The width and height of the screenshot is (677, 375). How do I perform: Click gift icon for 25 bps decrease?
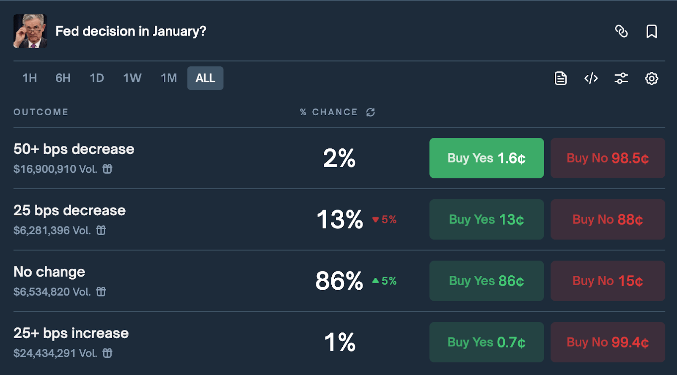[x=101, y=230]
